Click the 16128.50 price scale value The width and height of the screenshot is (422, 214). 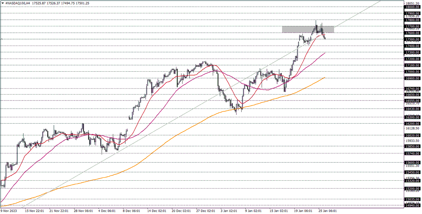point(412,129)
